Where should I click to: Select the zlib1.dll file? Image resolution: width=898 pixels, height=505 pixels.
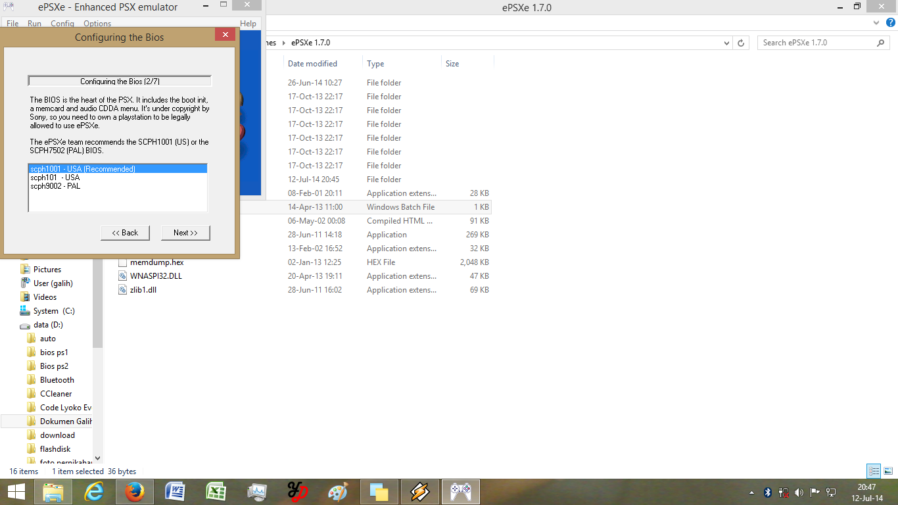pyautogui.click(x=143, y=290)
